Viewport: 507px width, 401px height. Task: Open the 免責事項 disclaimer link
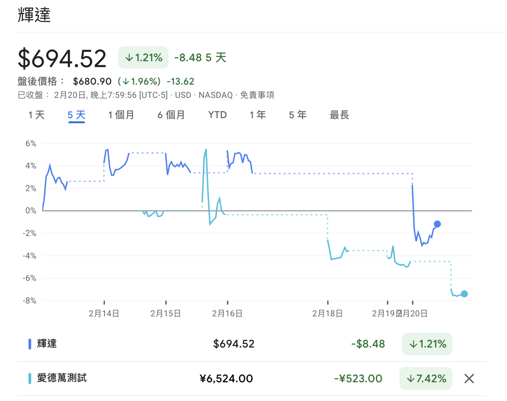[257, 95]
